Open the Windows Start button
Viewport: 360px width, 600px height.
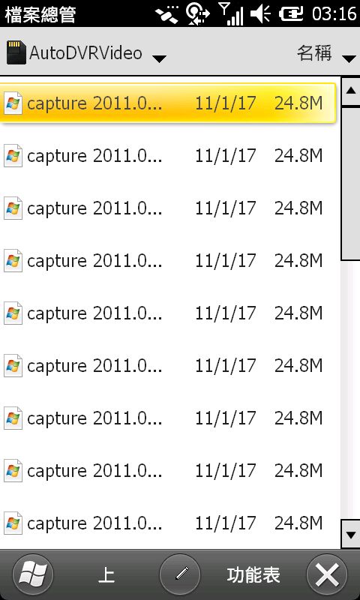pyautogui.click(x=33, y=574)
